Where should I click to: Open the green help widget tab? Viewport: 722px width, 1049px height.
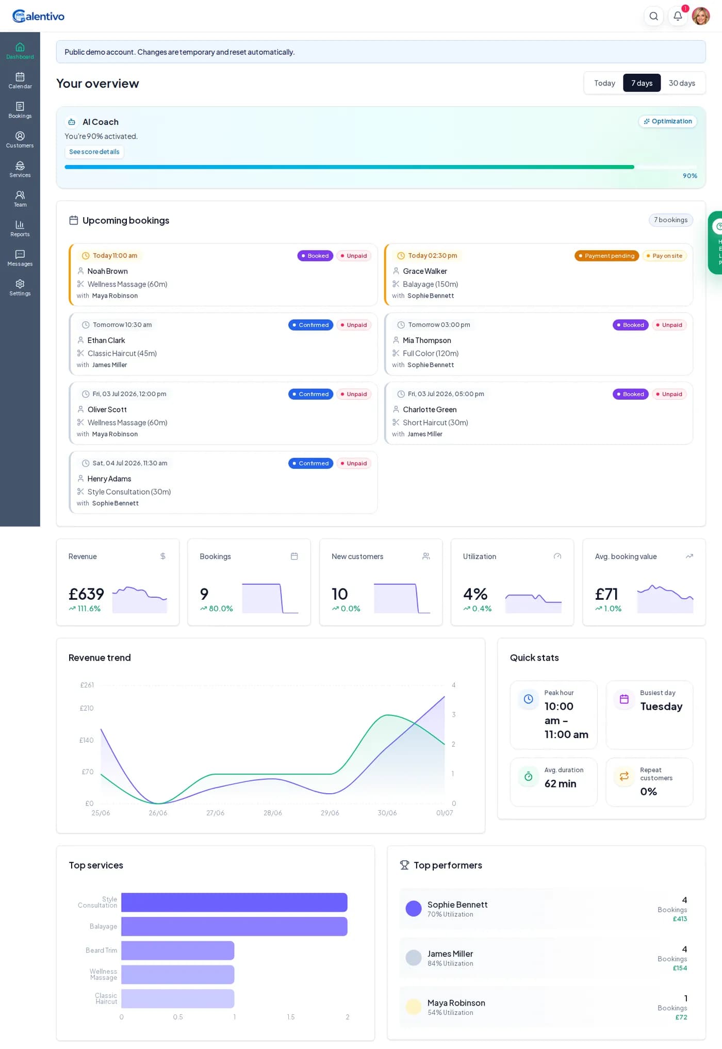coord(716,242)
